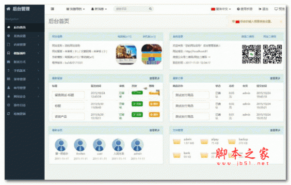This screenshot has width=291, height=185.
Task: Open 检测更新 in the sidebar
Action: pos(25,114)
